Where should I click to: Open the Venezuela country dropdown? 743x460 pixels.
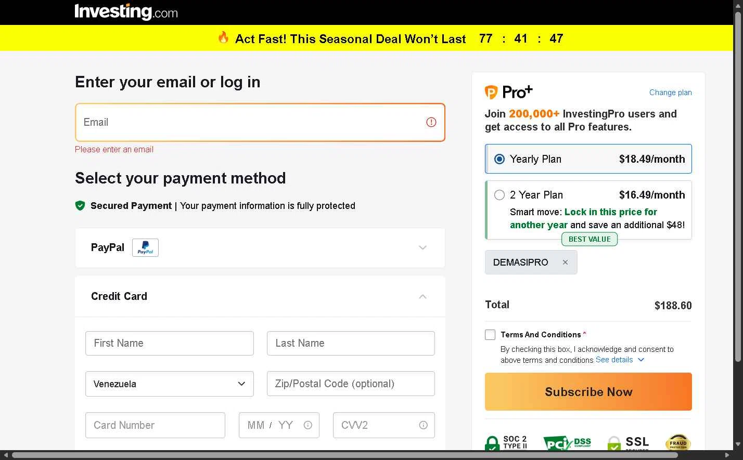tap(170, 384)
